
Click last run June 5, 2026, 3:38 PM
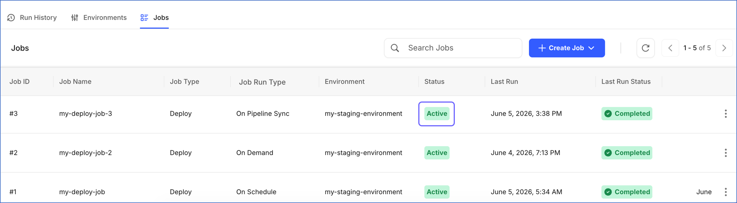(526, 114)
